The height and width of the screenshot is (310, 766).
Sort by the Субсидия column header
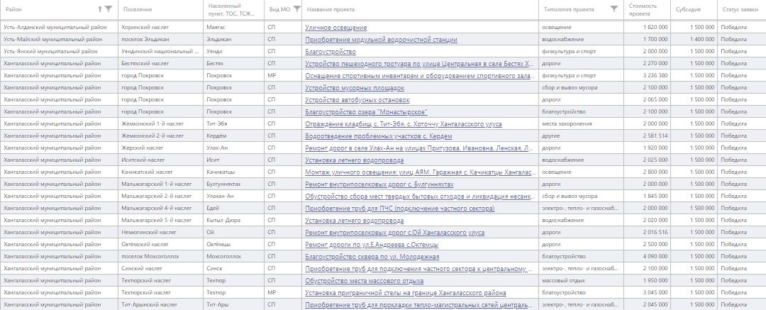[688, 9]
